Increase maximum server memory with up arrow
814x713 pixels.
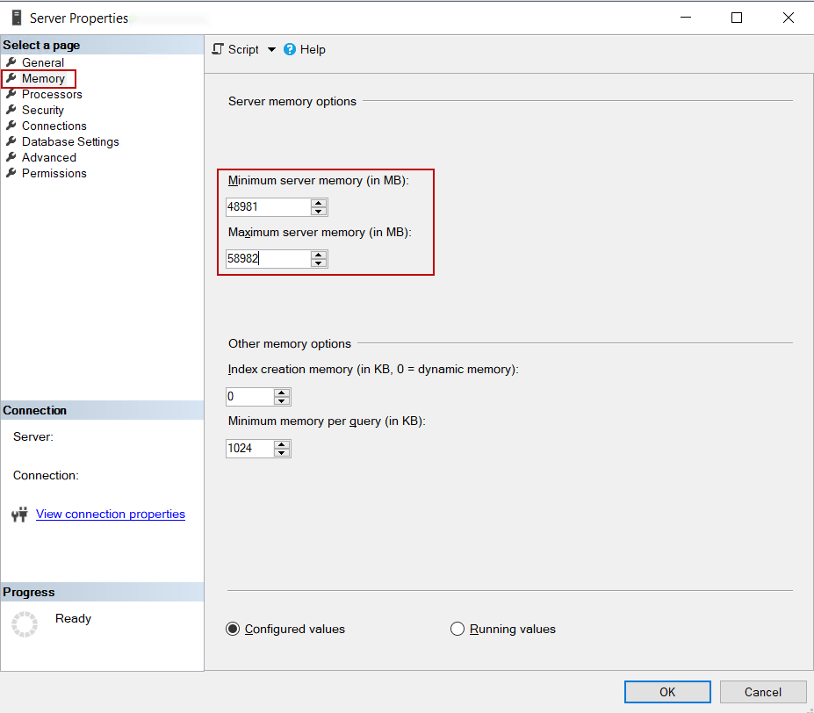(x=319, y=255)
